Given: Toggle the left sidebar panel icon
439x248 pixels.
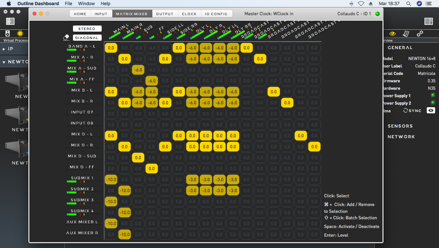Looking at the screenshot, I should click(x=10, y=21).
